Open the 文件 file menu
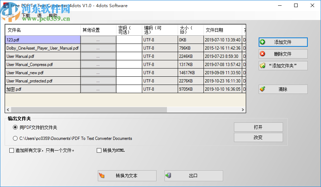The width and height of the screenshot is (321, 187). [10, 15]
